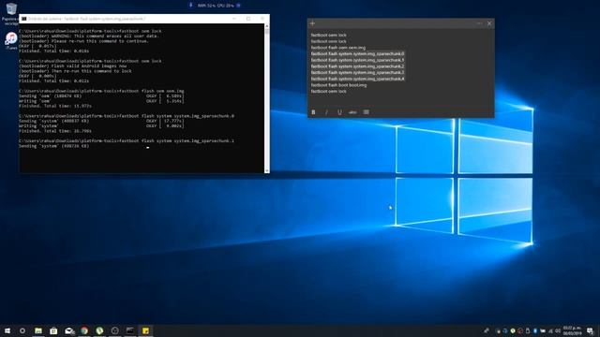Click the RAM CPU monitor widget at top
Screen dimensions: 600x337
(215, 6)
